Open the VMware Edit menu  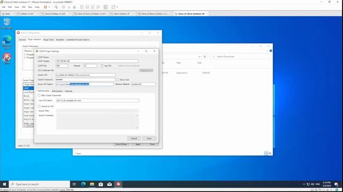(10, 7)
